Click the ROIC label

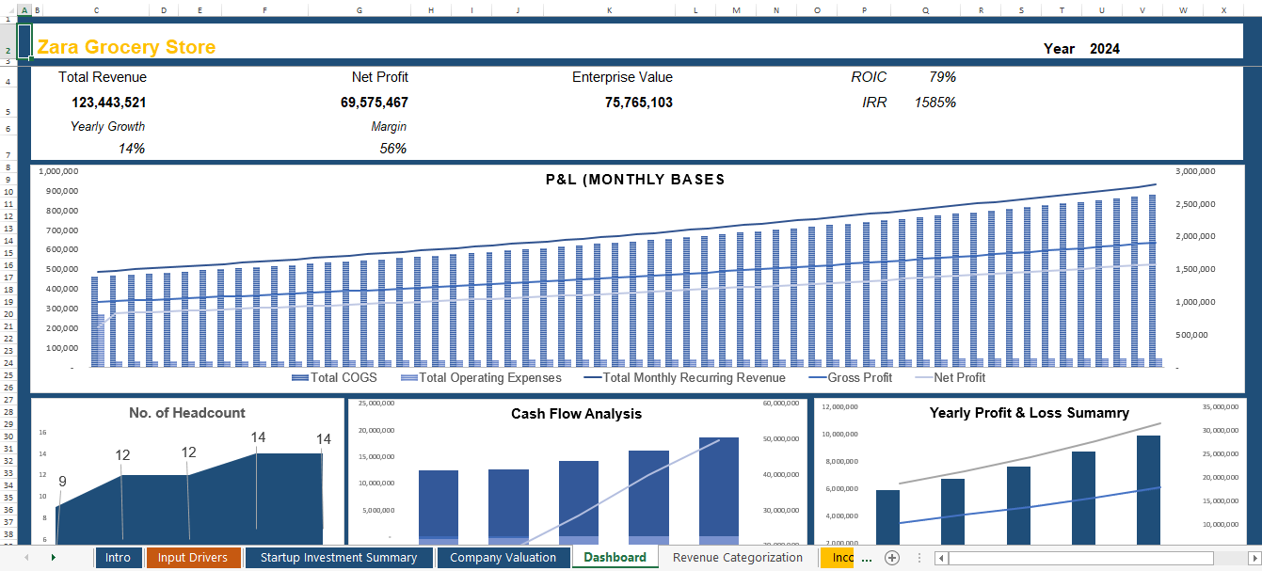[869, 77]
